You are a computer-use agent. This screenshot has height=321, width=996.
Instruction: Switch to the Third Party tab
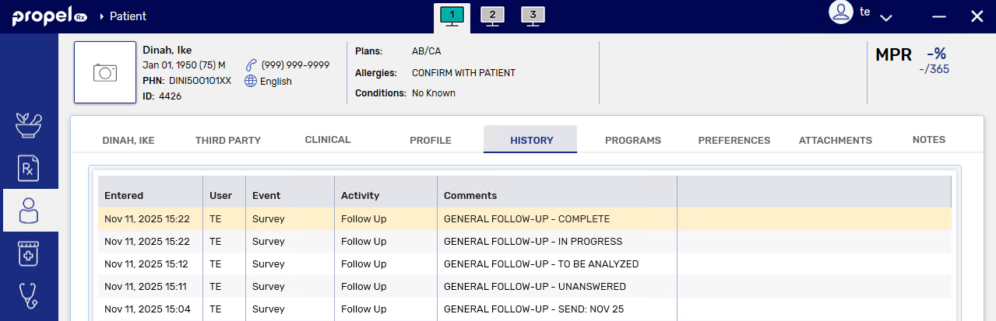pos(228,141)
